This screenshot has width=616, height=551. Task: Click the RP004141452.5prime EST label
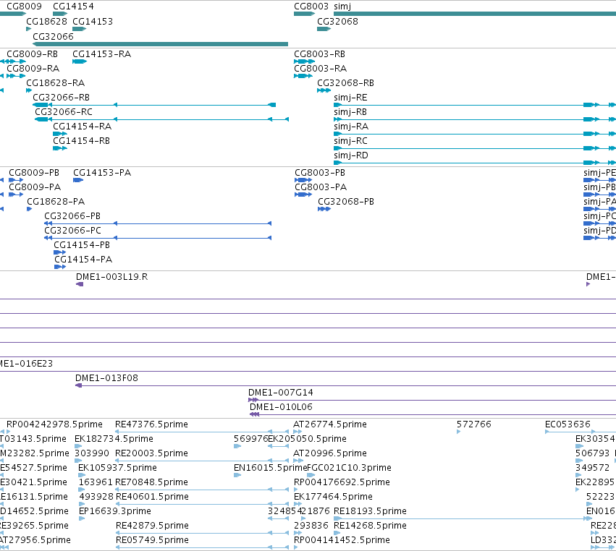click(342, 540)
